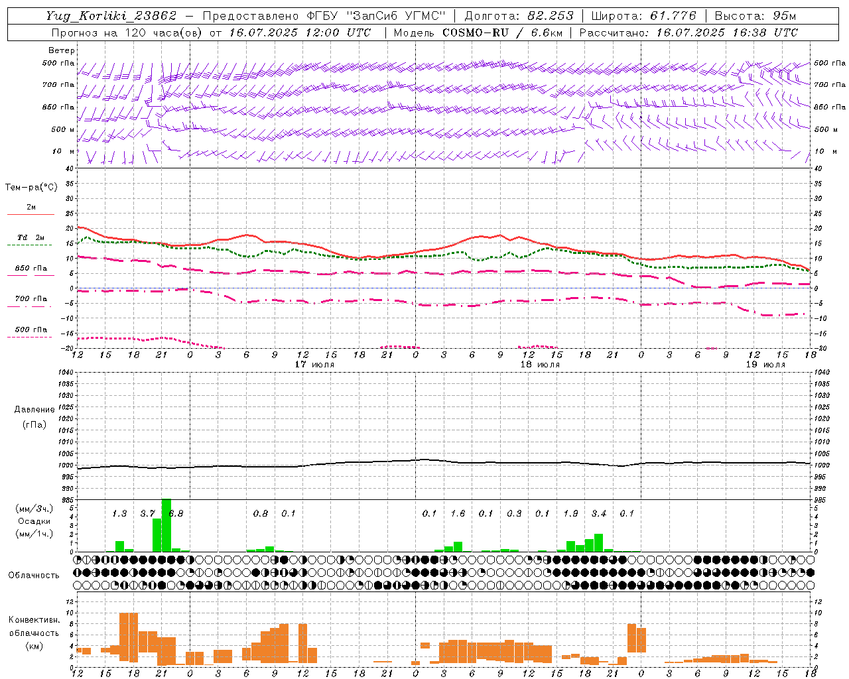Click the Осадки panel label

pyautogui.click(x=34, y=521)
